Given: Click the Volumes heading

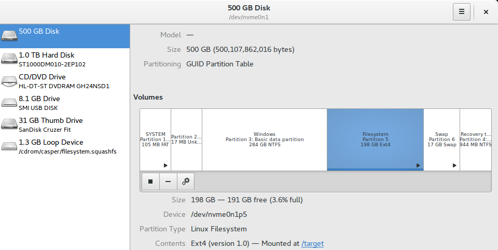Looking at the screenshot, I should pos(148,97).
